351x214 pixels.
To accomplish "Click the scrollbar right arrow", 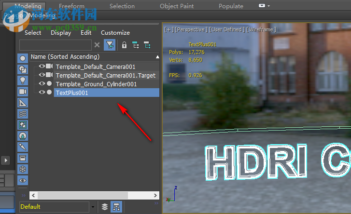I will tap(155, 196).
